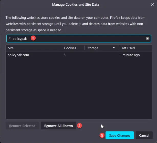Screen dimensions: 157x143
Task: Click the cookie count 6 cell
Action: [x=65, y=55]
